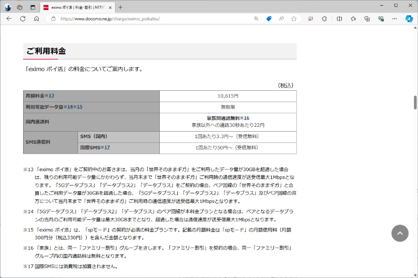The image size is (418, 278).
Task: Open the page zoom magnifier in the address bar
Action: [x=256, y=19]
